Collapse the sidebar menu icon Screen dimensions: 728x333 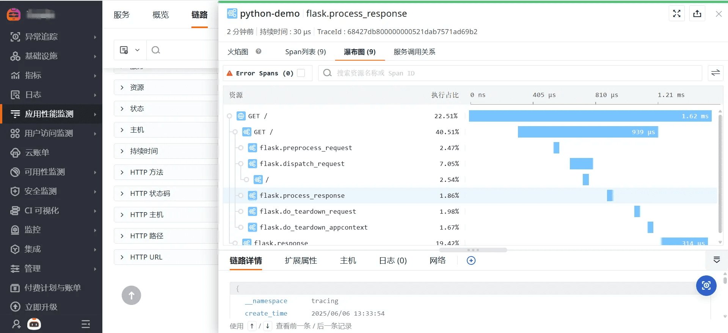coord(86,324)
